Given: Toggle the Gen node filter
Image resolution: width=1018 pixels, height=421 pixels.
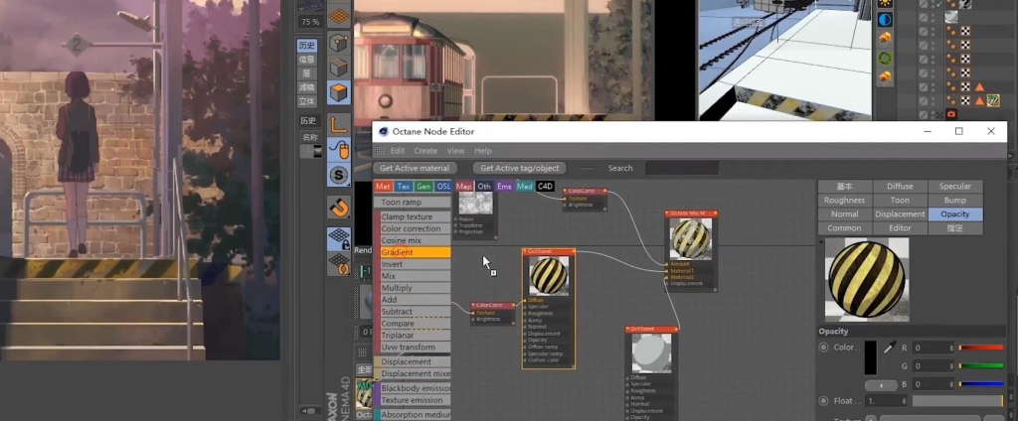Looking at the screenshot, I should click(x=424, y=187).
